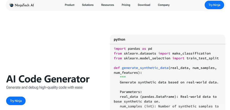Click the AI Code Generator heading

pyautogui.click(x=48, y=79)
